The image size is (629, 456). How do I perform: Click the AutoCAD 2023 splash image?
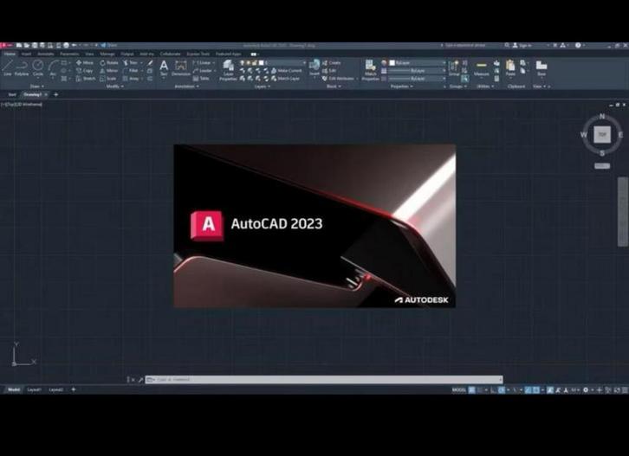(x=314, y=226)
